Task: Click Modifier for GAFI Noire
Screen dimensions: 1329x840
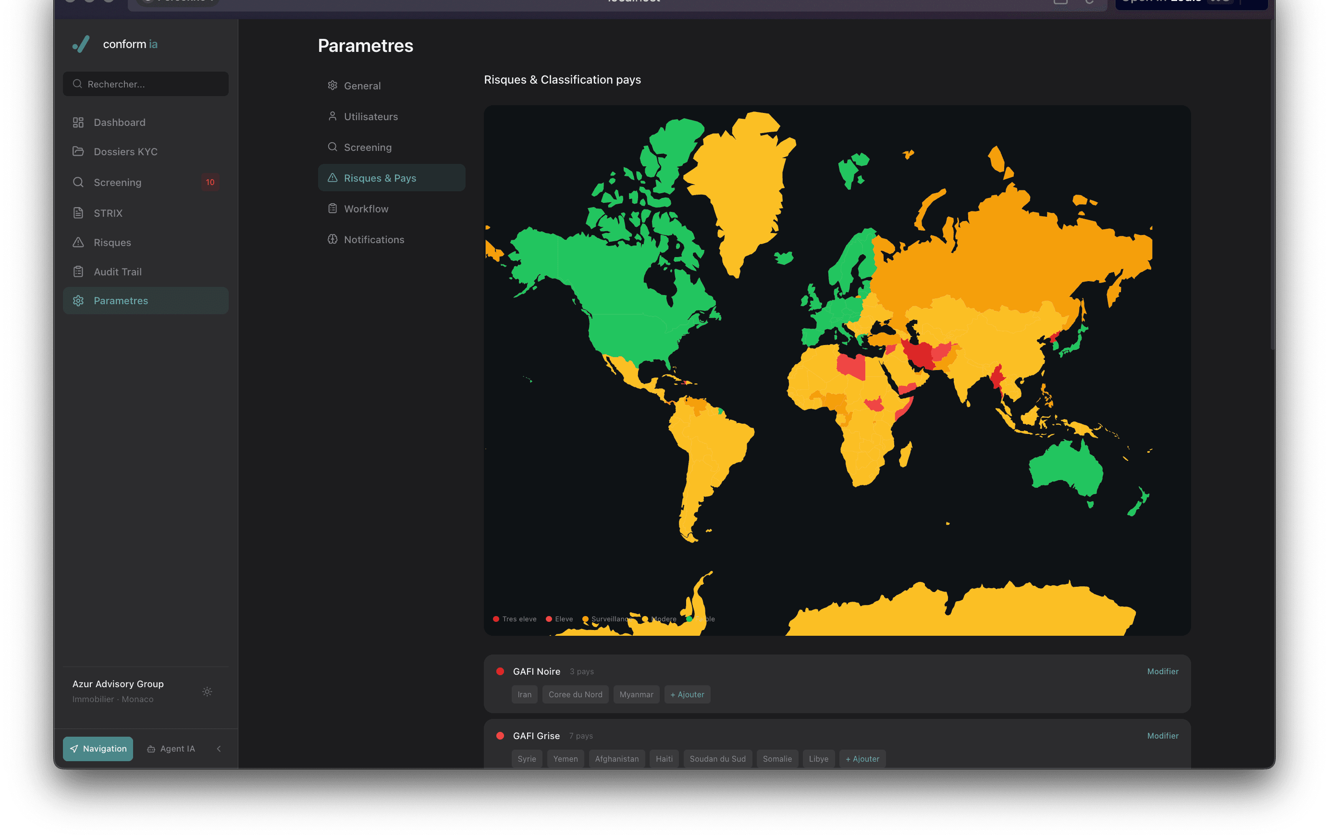Action: (1163, 671)
